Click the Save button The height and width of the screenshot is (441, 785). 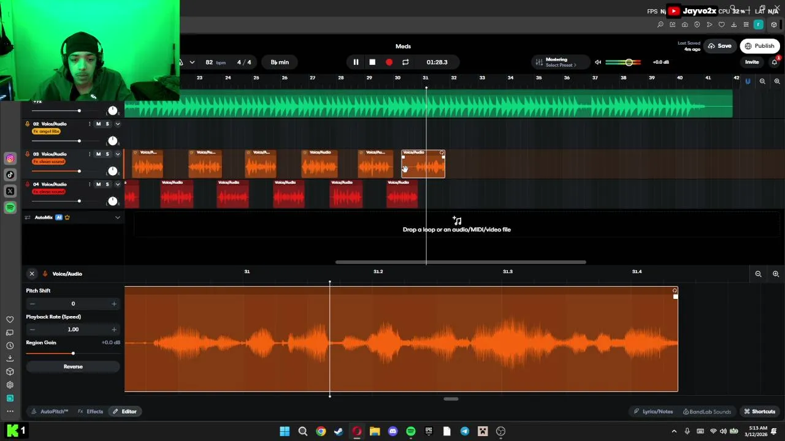(x=720, y=46)
